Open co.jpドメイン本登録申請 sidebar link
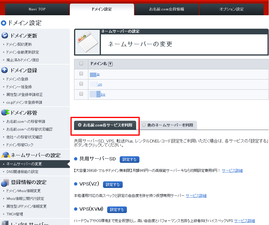269x225 pixels. coord(24,102)
